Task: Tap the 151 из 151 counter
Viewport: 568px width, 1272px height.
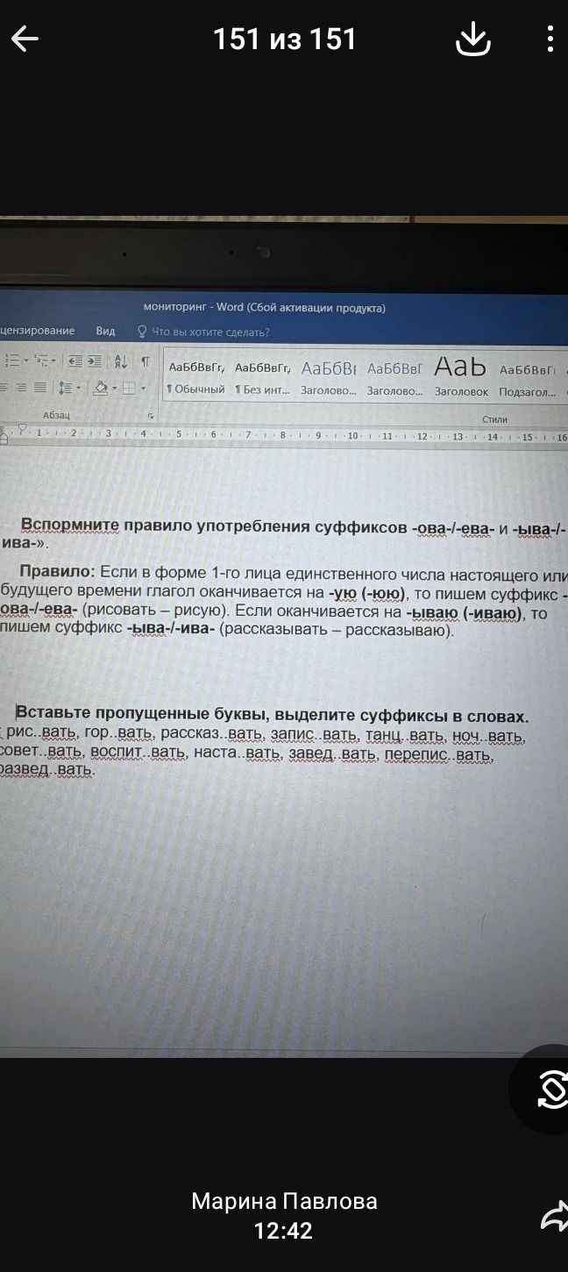Action: point(284,39)
